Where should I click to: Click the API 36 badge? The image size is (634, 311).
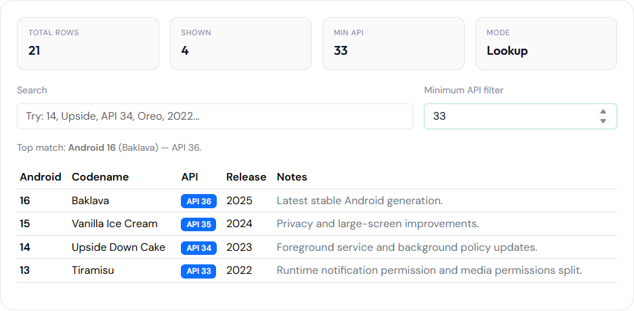[x=198, y=201]
